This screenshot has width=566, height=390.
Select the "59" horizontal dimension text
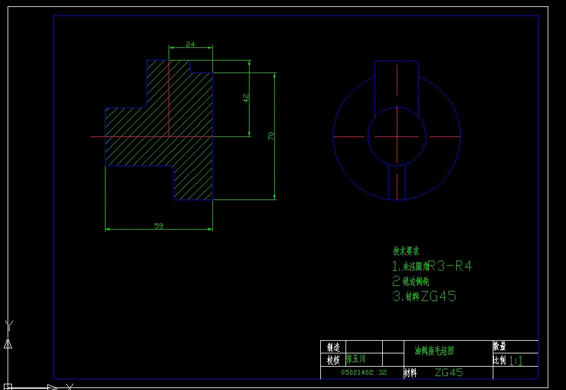click(x=159, y=226)
